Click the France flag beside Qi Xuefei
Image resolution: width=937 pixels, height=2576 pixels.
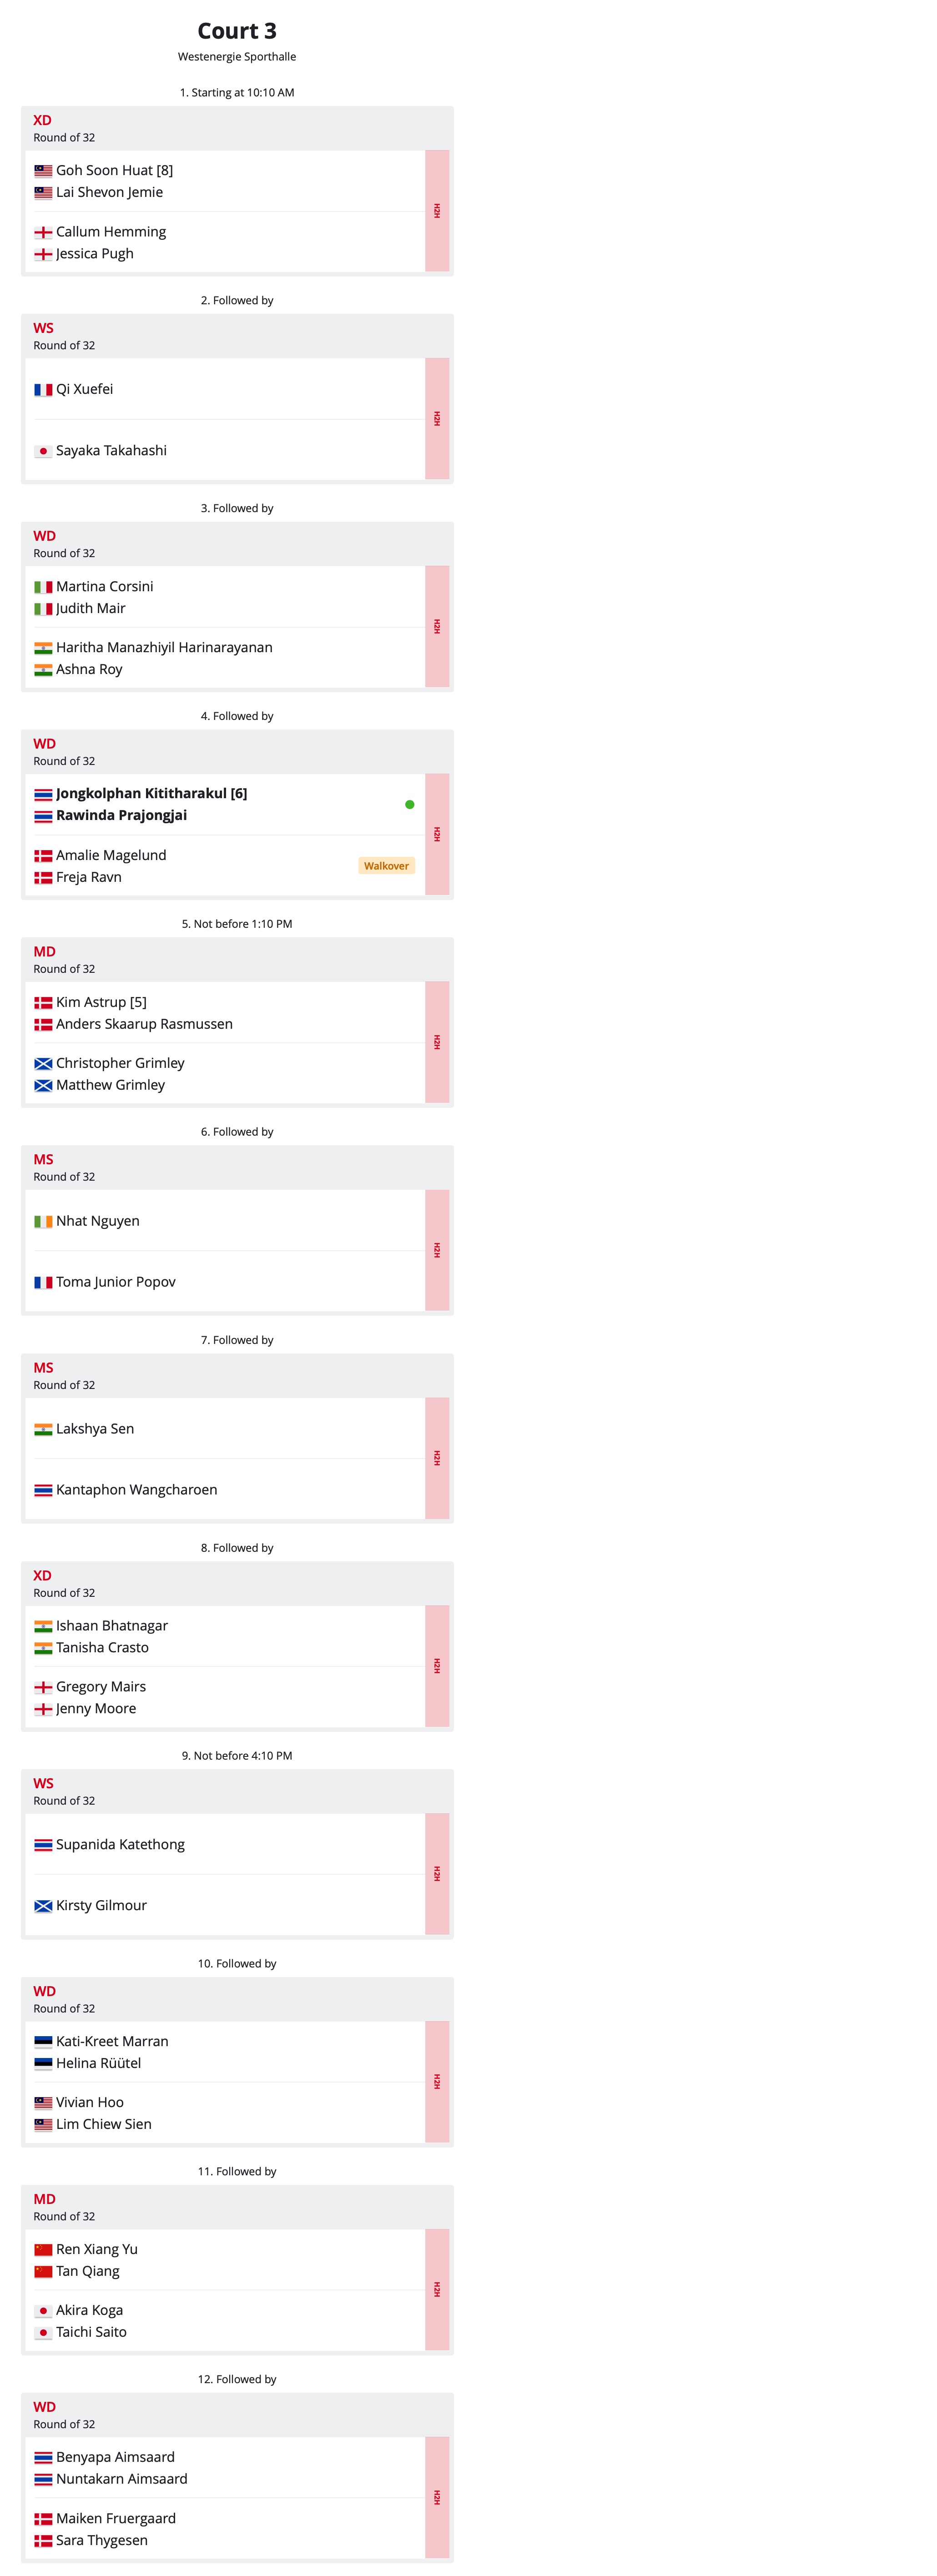click(x=43, y=390)
